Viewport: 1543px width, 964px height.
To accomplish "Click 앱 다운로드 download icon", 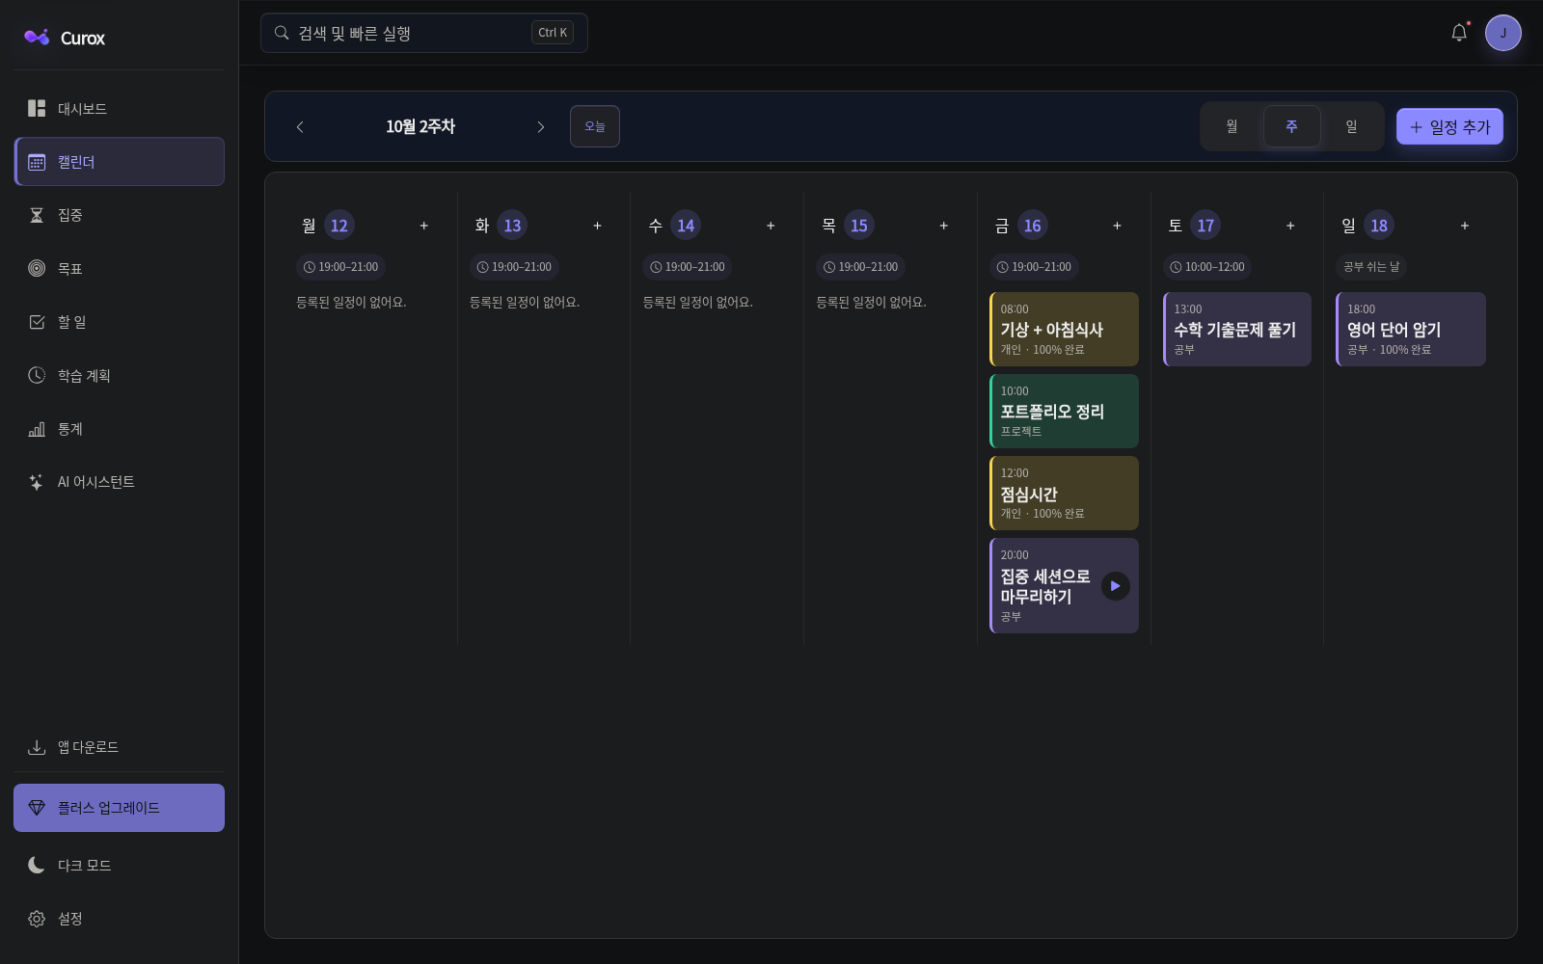I will [37, 747].
